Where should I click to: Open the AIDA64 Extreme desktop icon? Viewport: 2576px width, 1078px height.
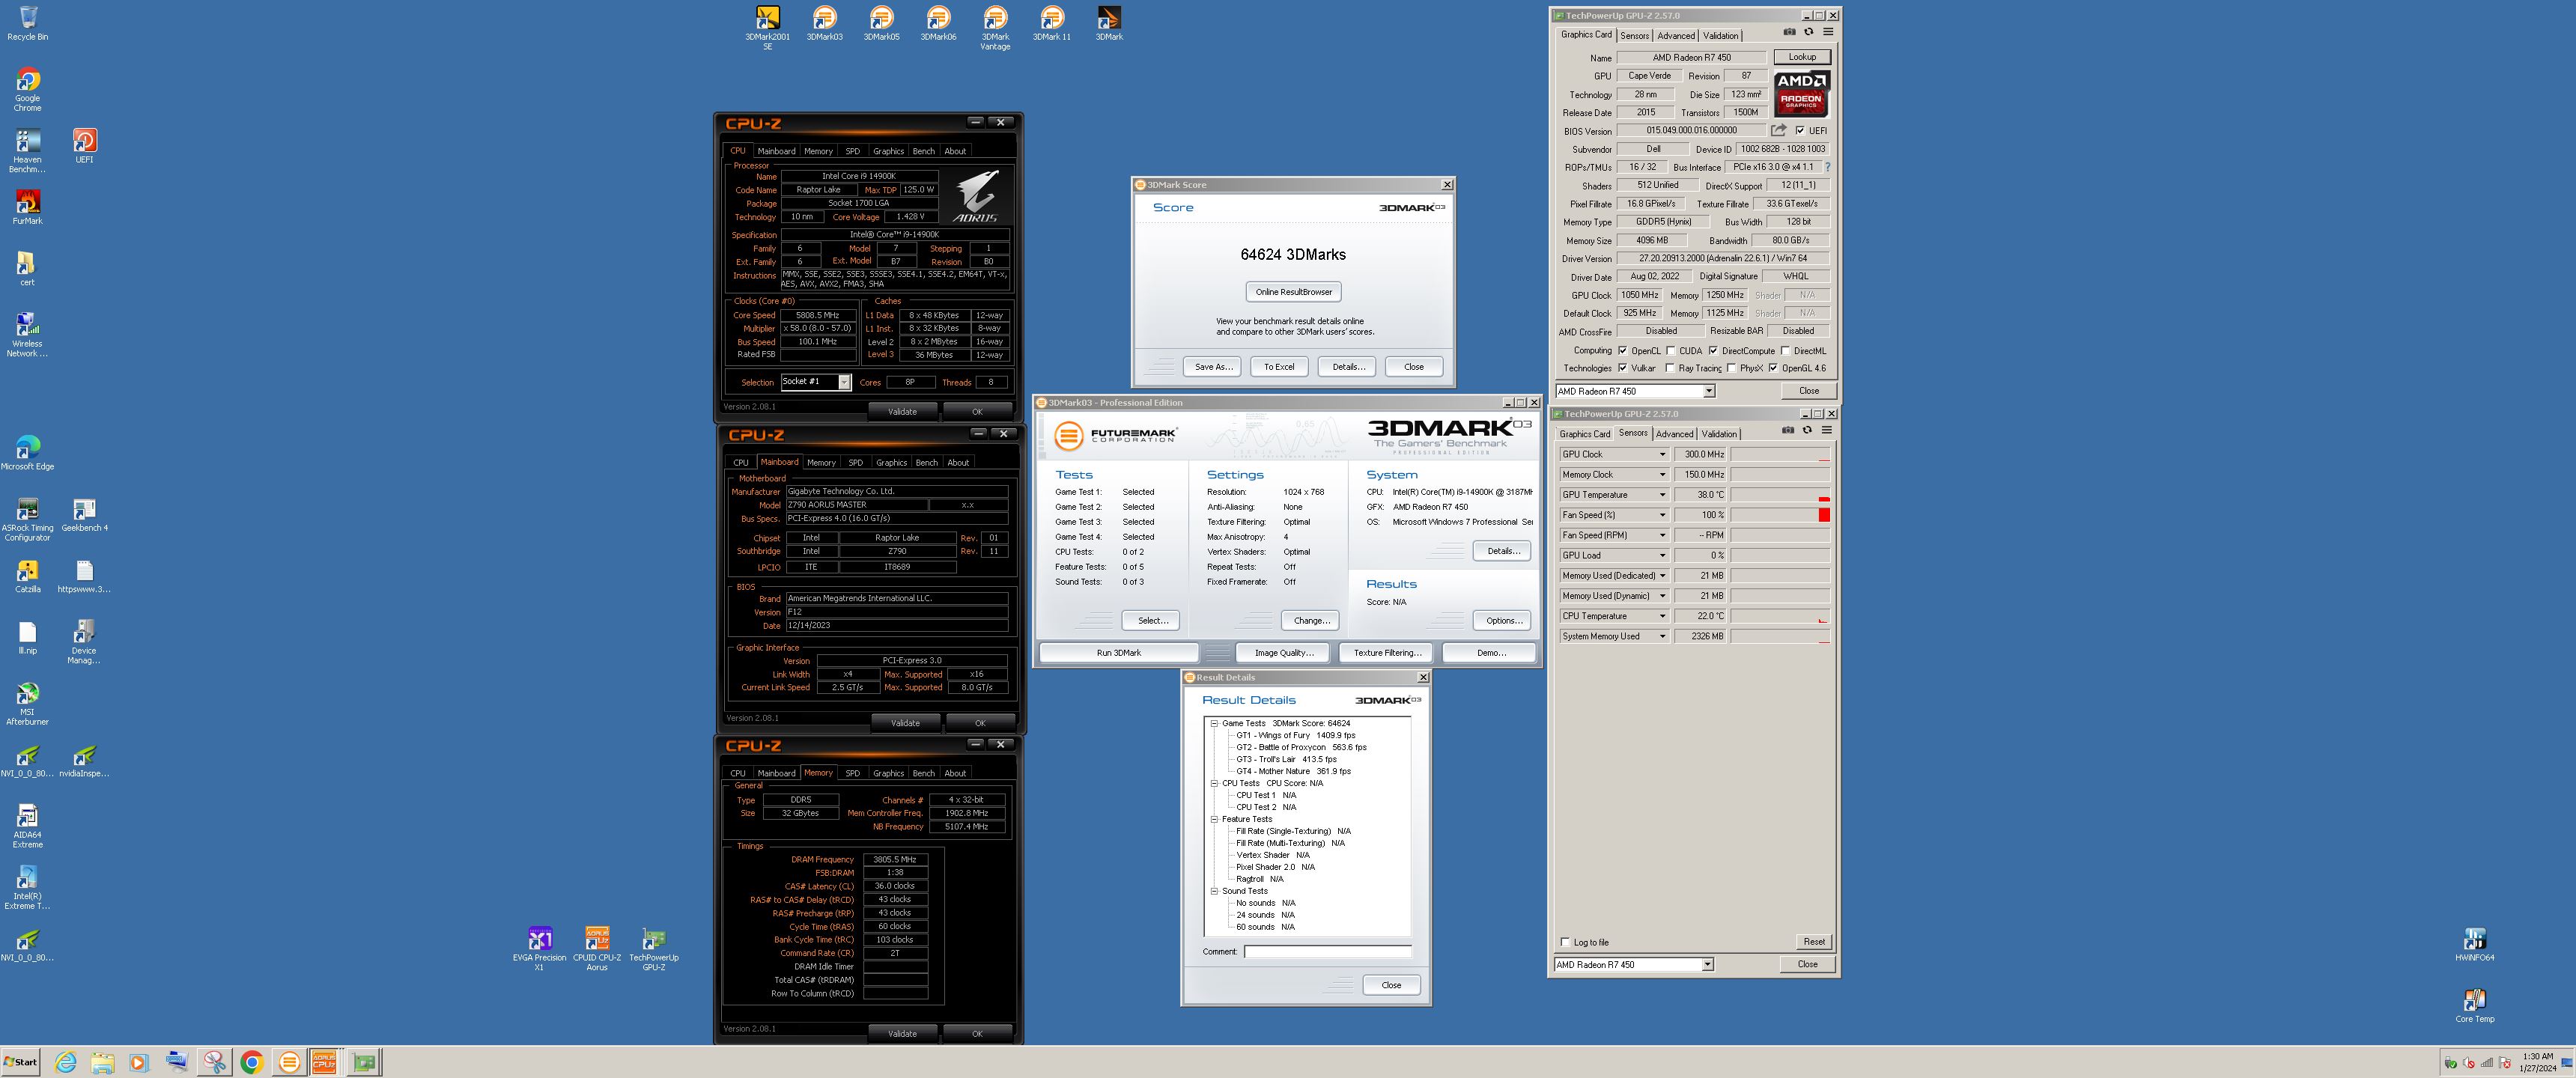coord(28,826)
